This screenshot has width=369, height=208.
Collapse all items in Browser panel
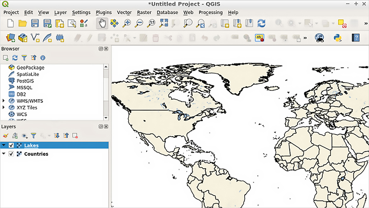click(x=34, y=57)
